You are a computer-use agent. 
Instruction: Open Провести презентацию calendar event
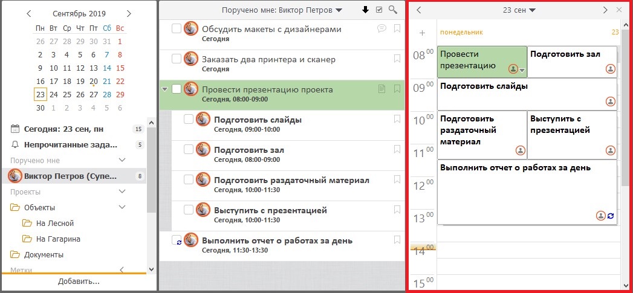(482, 62)
